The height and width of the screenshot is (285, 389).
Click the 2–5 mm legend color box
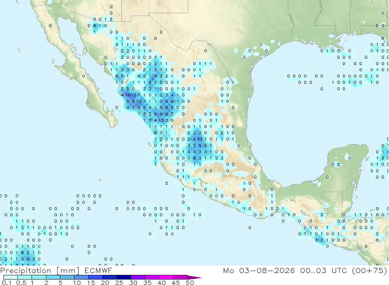pyautogui.click(x=53, y=277)
